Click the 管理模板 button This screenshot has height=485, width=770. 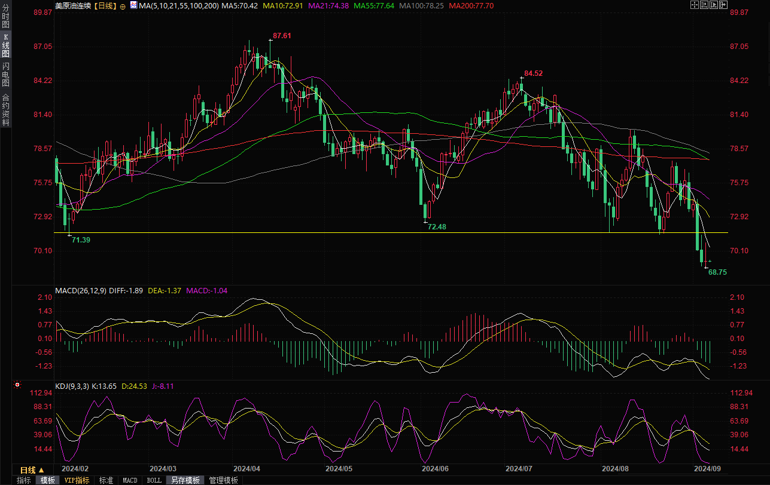223,480
